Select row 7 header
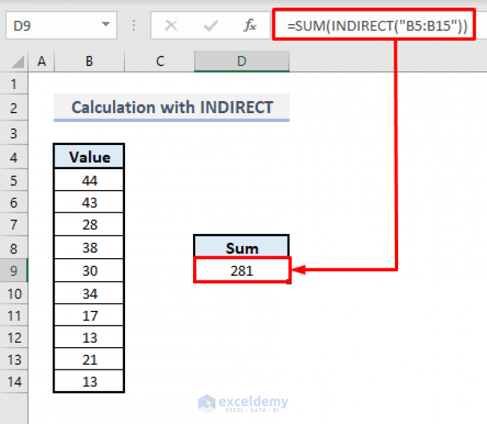This screenshot has height=424, width=487. click(14, 224)
